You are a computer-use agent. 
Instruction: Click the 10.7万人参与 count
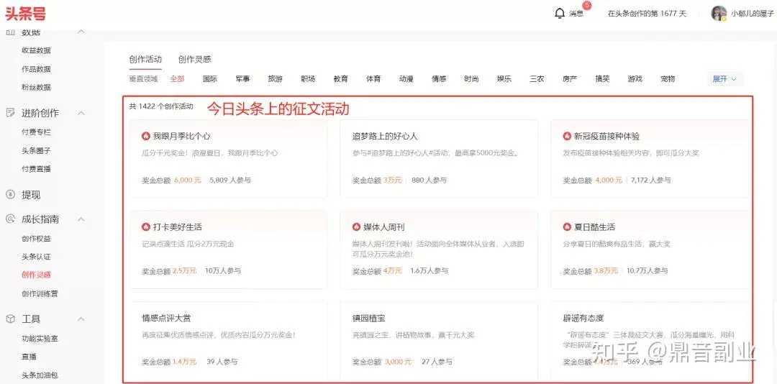pos(647,270)
